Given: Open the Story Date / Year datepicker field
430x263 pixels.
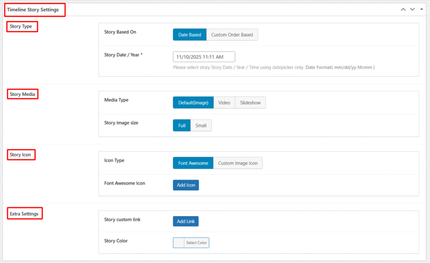Looking at the screenshot, I should coord(204,56).
